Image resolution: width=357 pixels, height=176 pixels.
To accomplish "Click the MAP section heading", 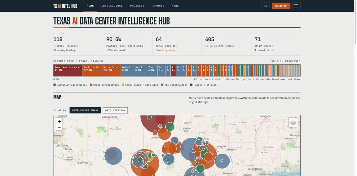I will [57, 97].
